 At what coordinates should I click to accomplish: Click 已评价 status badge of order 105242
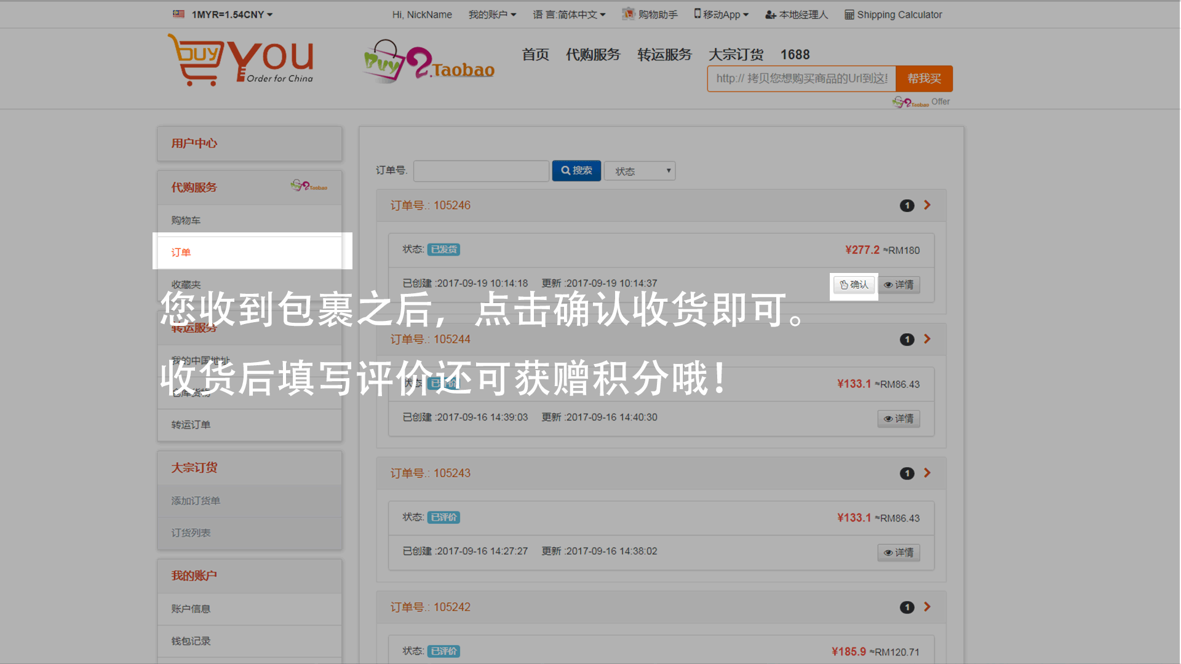443,652
